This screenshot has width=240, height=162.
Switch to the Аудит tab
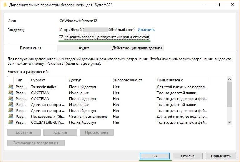[84, 48]
